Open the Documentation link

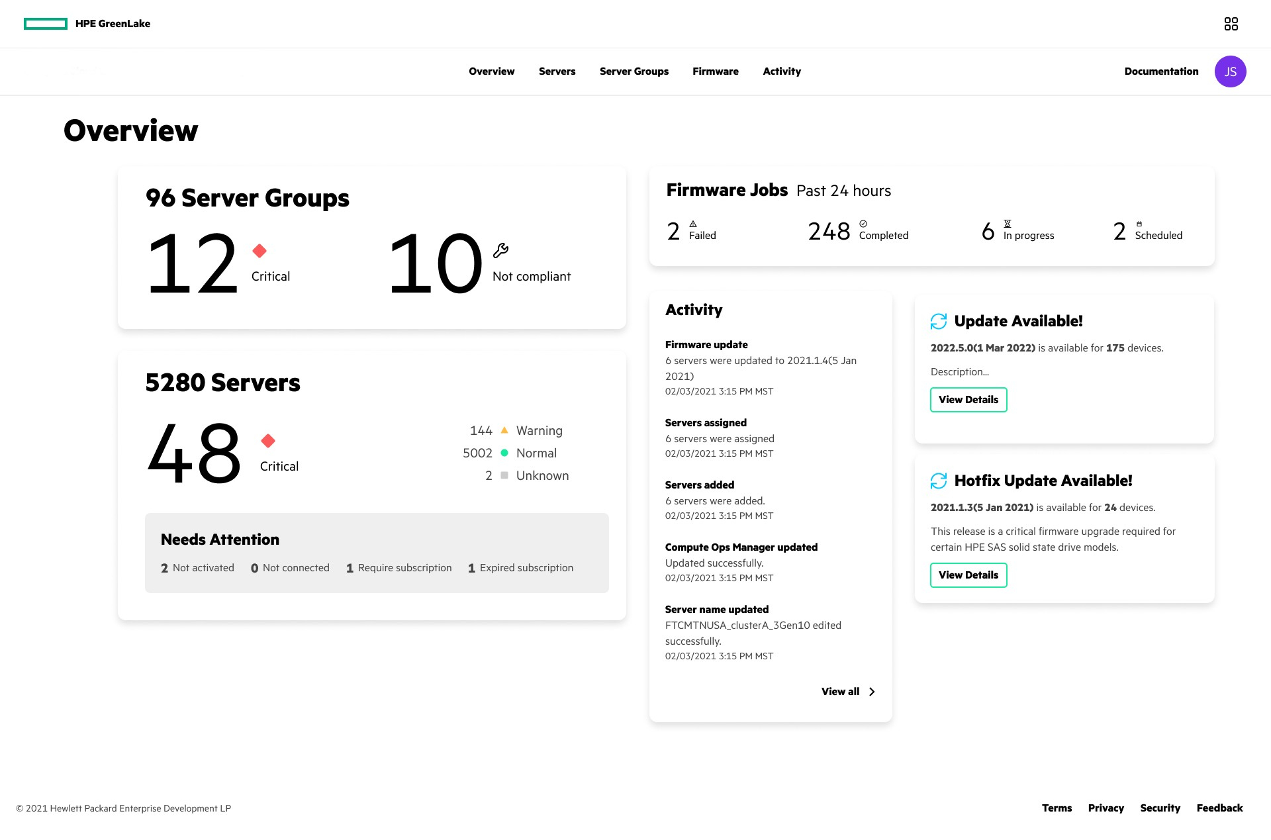1161,71
